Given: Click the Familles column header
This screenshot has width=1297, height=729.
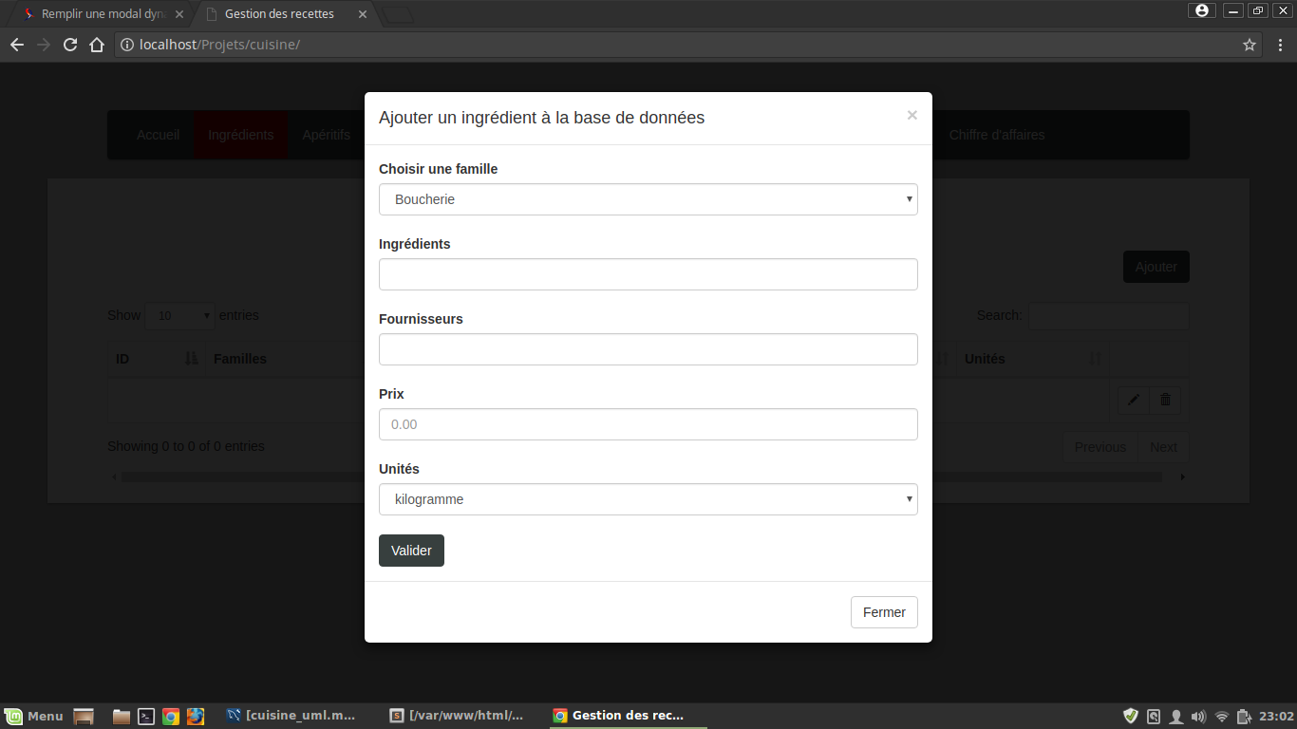Looking at the screenshot, I should 240,358.
